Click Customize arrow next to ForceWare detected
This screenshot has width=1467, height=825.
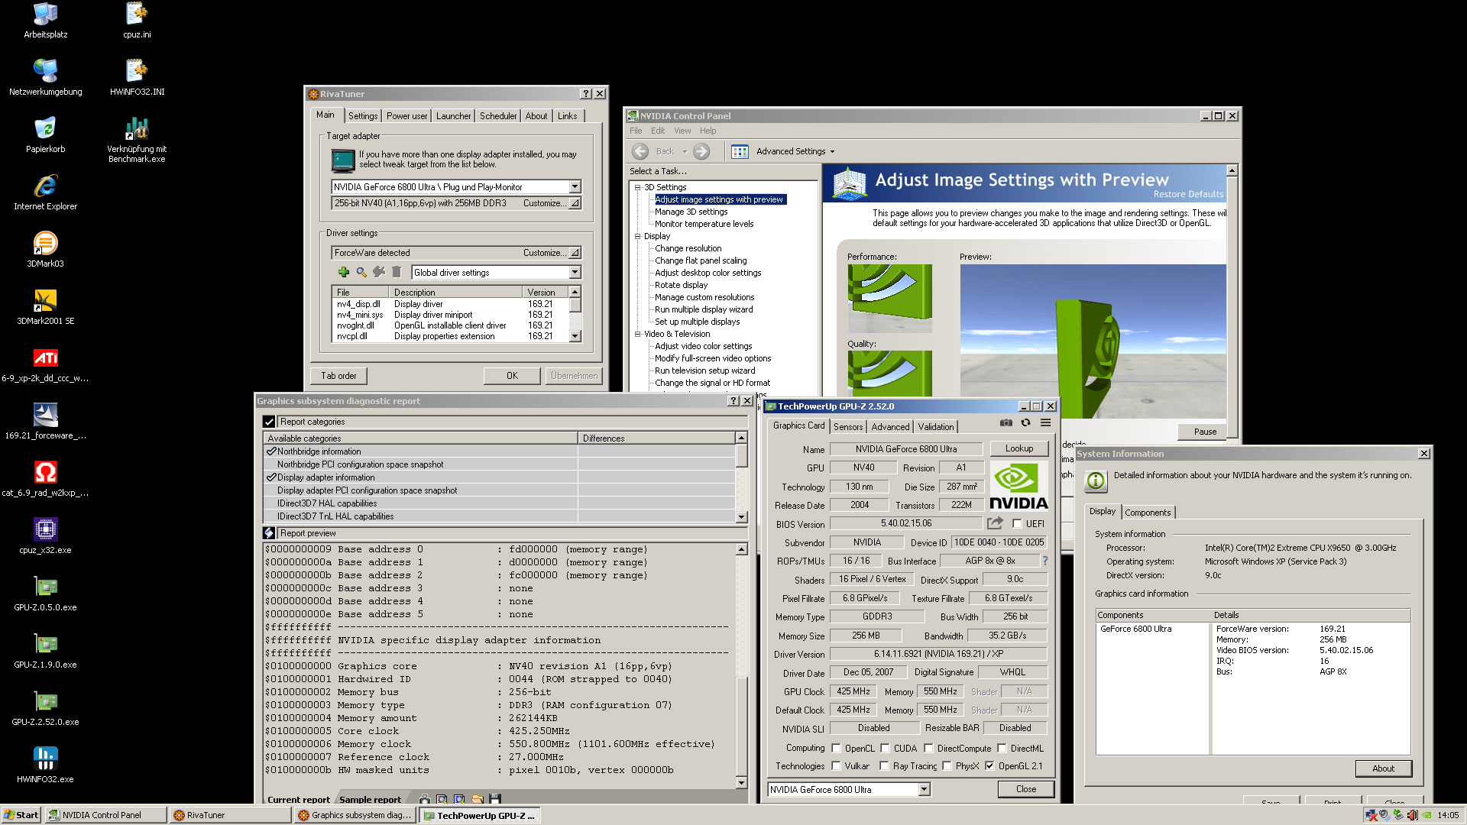(575, 253)
